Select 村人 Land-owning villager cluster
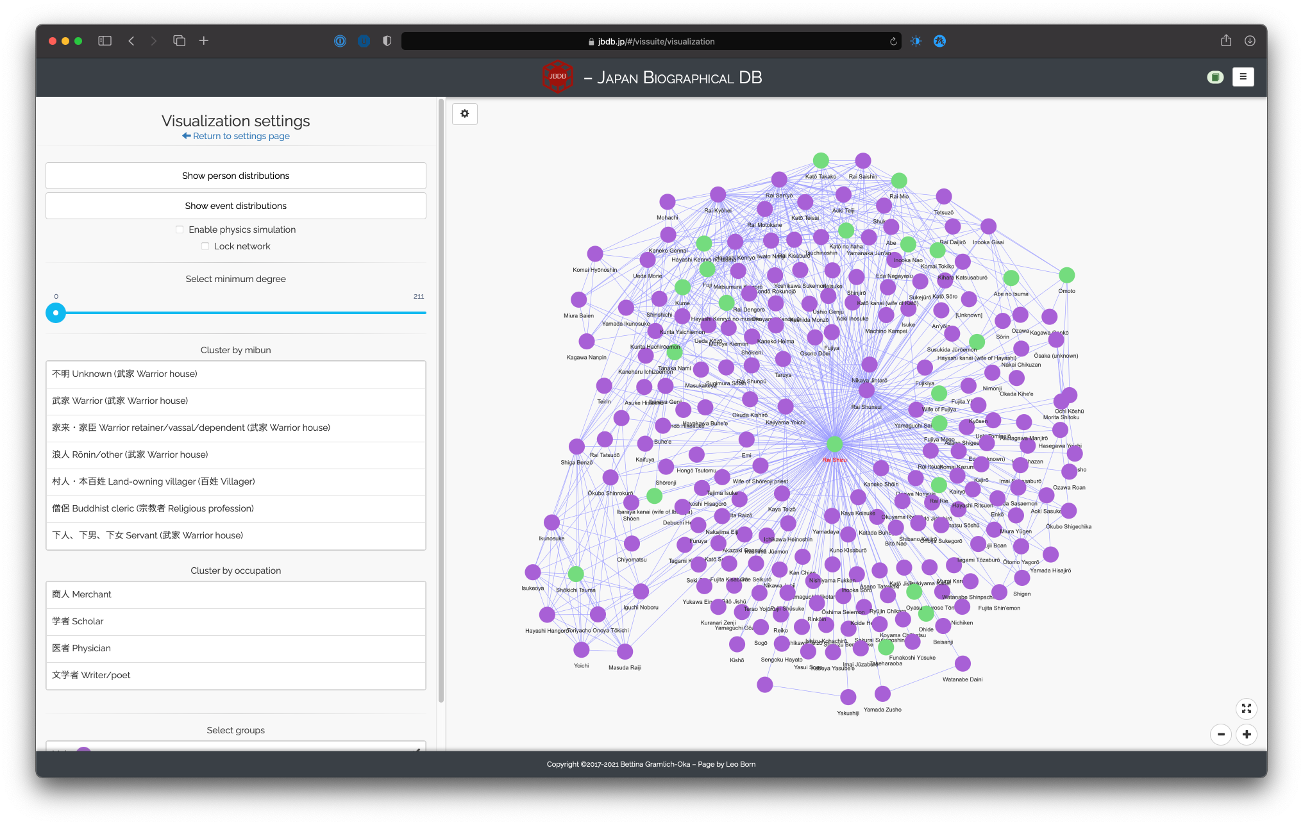The width and height of the screenshot is (1303, 825). [236, 481]
